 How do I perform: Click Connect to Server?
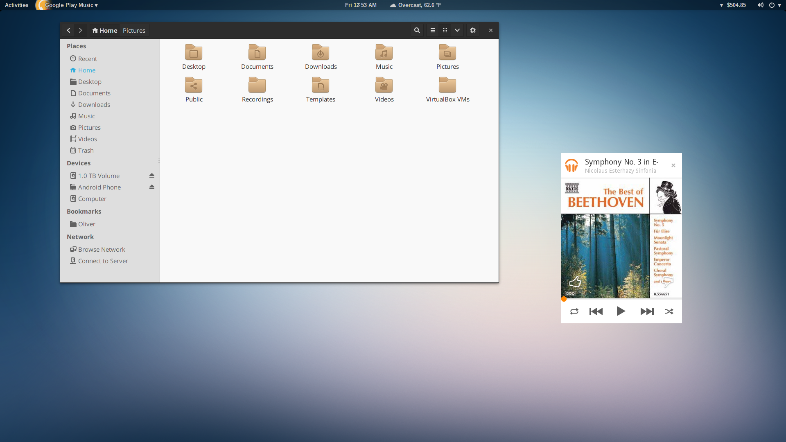[110, 261]
